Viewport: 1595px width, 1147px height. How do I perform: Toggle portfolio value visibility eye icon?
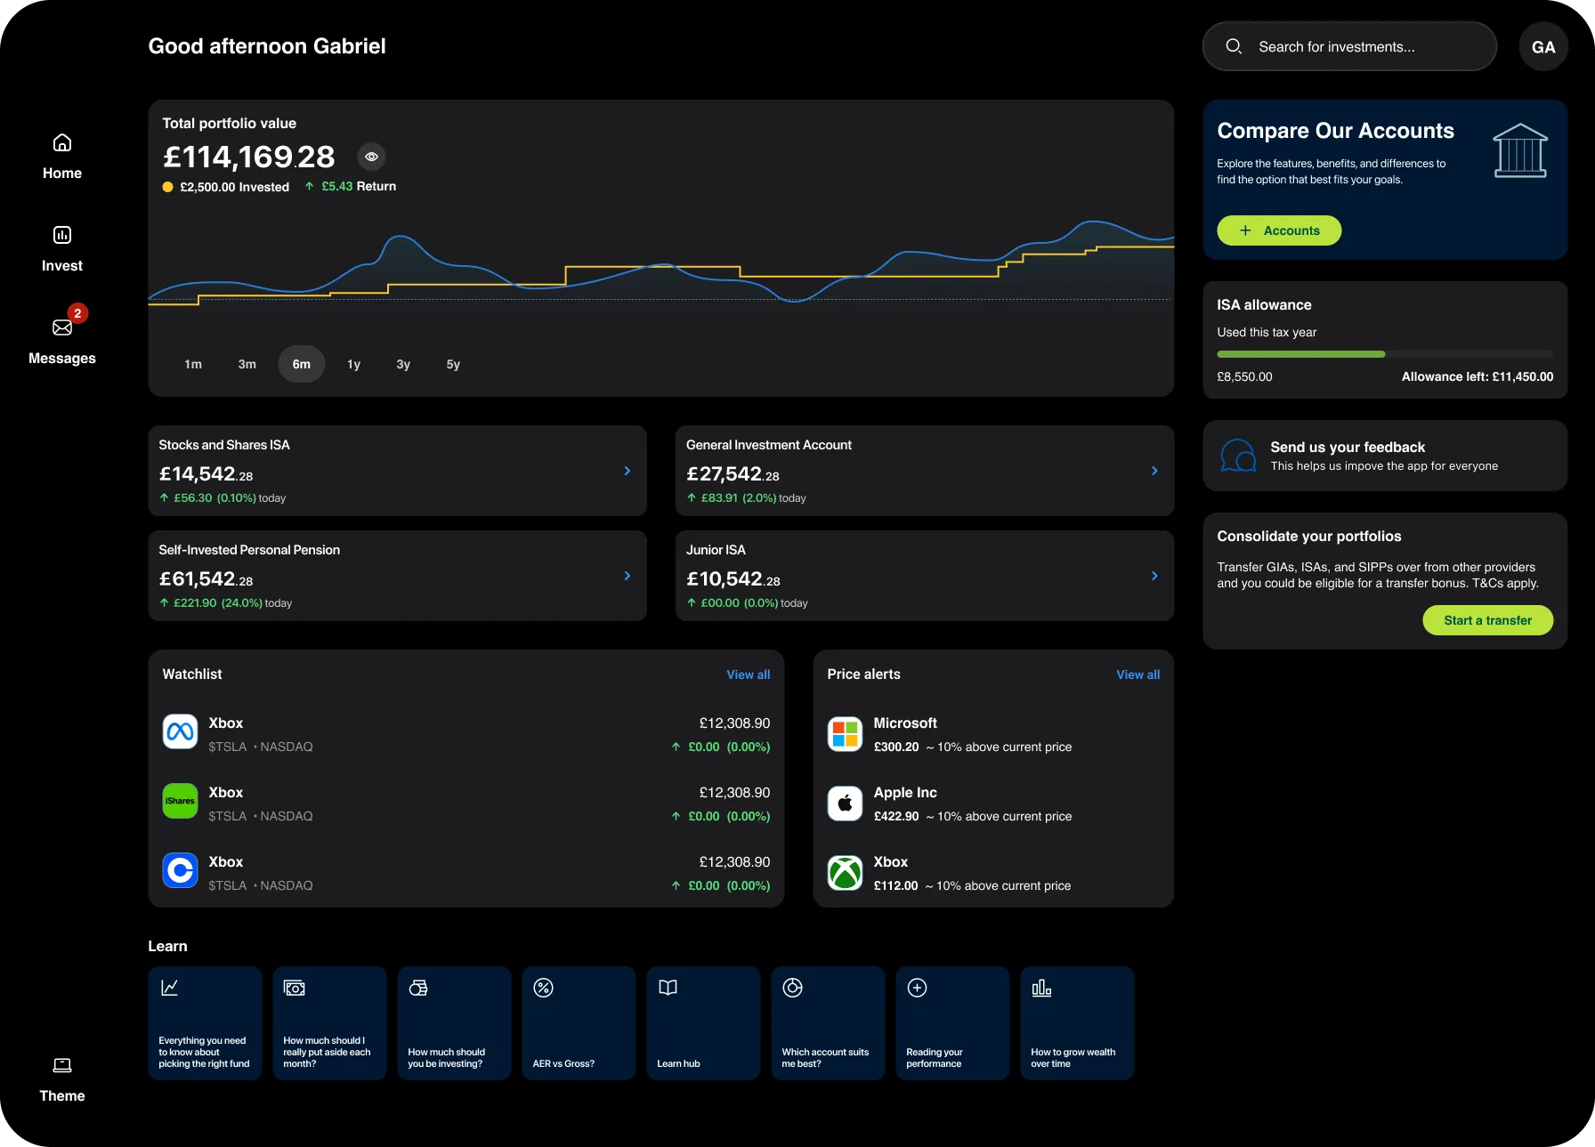coord(371,157)
